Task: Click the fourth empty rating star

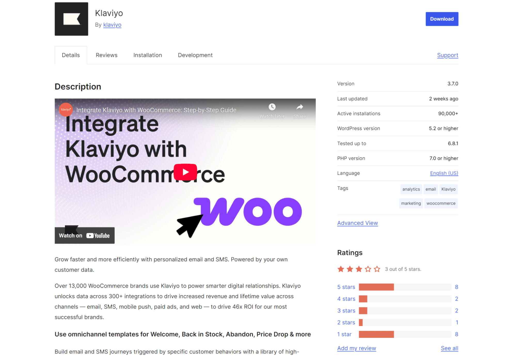Action: 368,269
